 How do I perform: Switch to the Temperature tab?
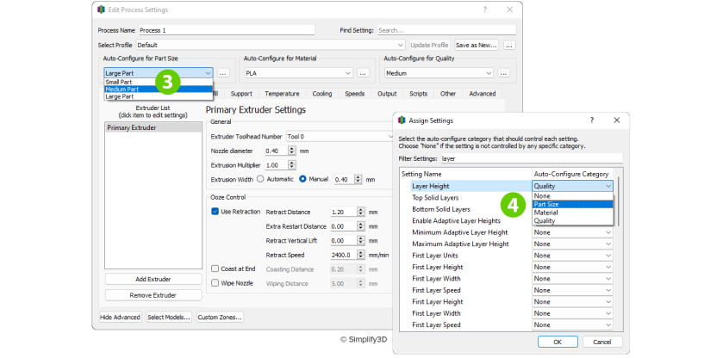point(282,93)
